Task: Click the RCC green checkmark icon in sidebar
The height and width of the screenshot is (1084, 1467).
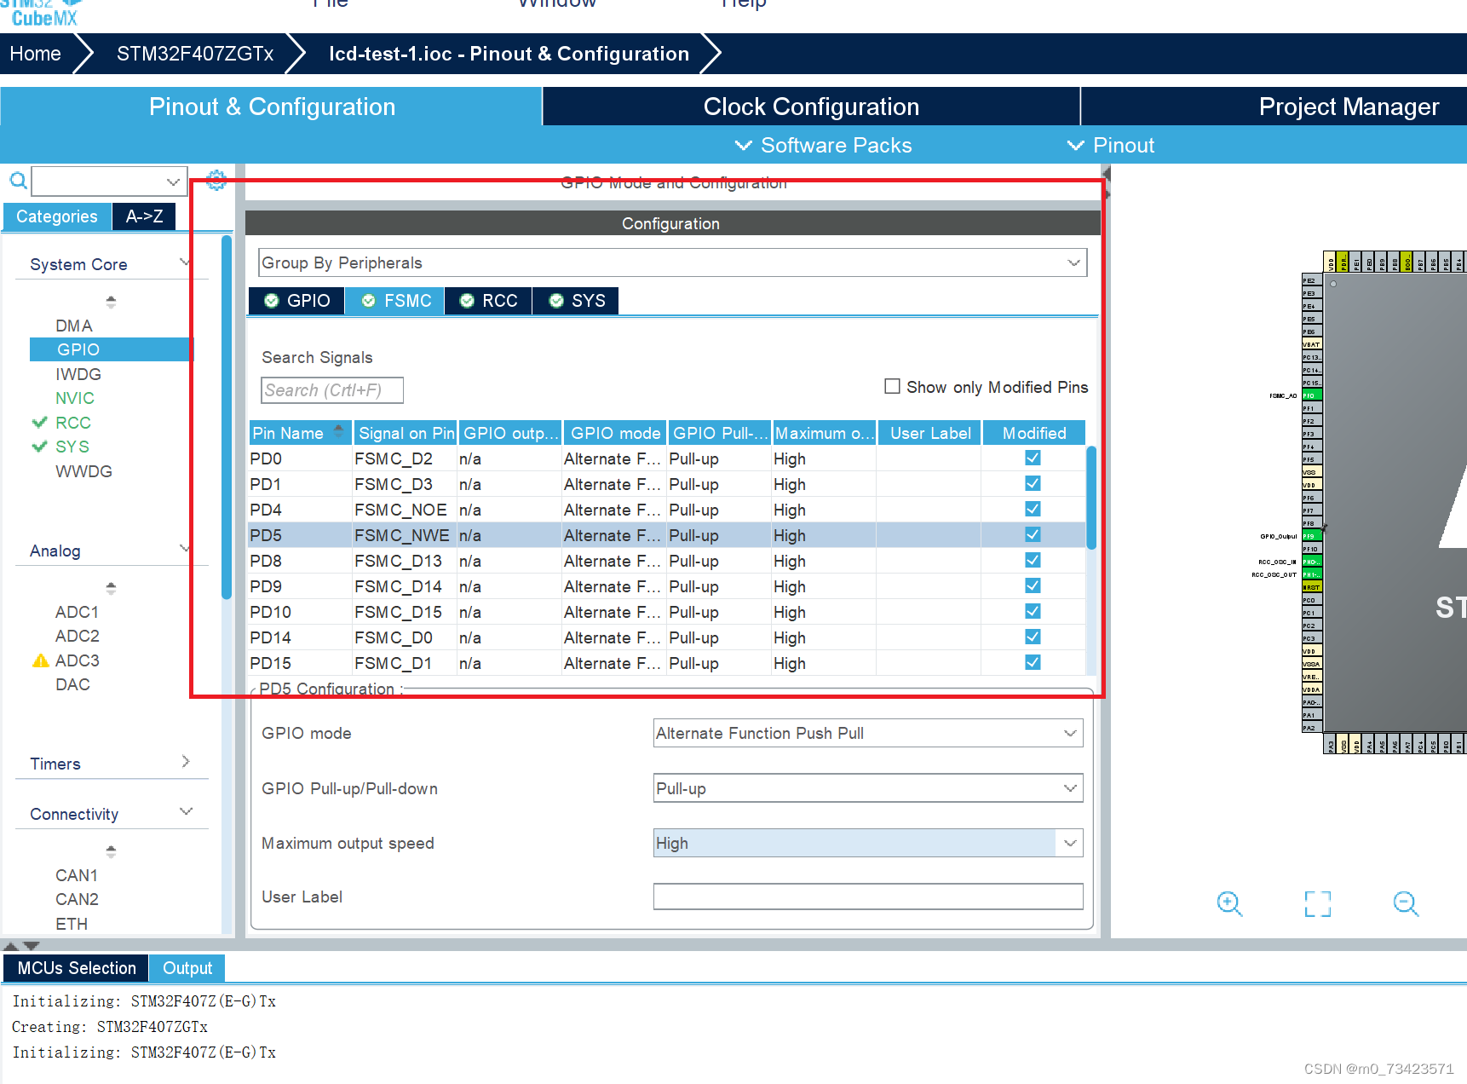Action: 39,422
